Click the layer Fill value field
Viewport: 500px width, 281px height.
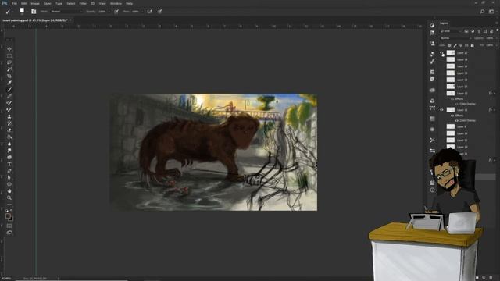click(x=490, y=45)
